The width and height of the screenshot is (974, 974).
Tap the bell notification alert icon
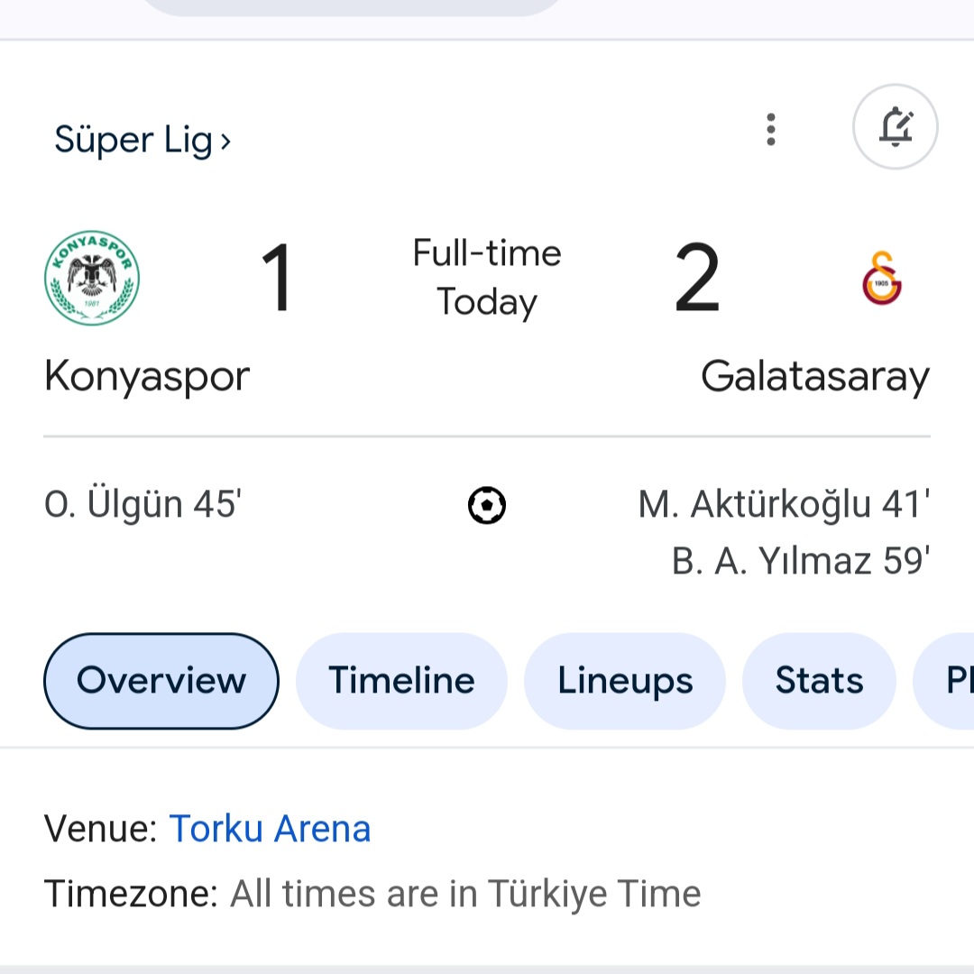point(895,127)
